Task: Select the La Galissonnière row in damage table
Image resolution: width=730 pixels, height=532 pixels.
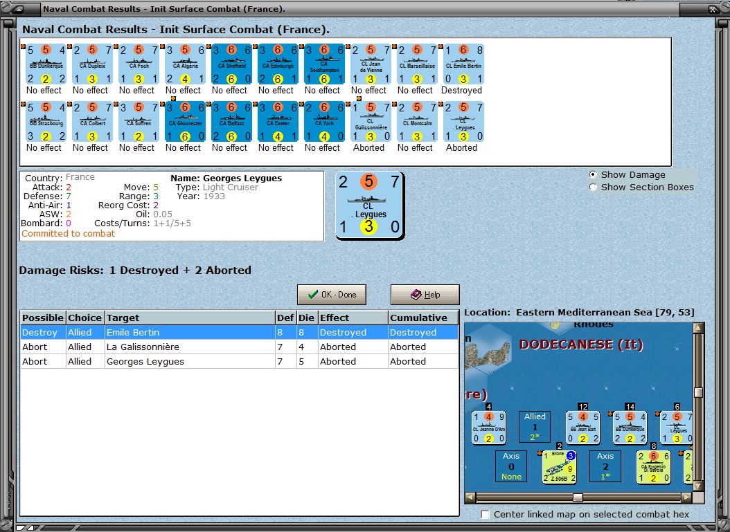Action: (240, 347)
